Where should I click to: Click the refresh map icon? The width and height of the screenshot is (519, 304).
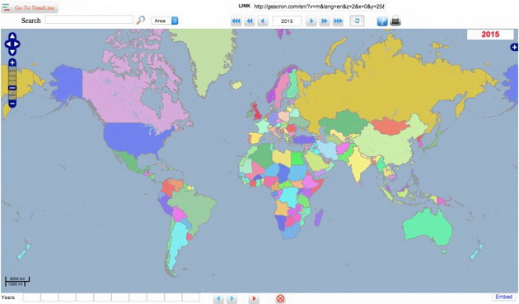coord(357,21)
